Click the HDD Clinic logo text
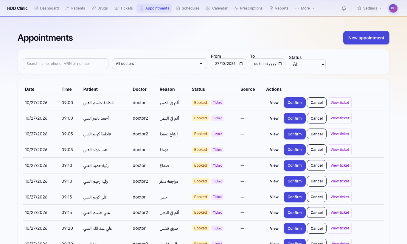407x244 pixels. tap(17, 8)
